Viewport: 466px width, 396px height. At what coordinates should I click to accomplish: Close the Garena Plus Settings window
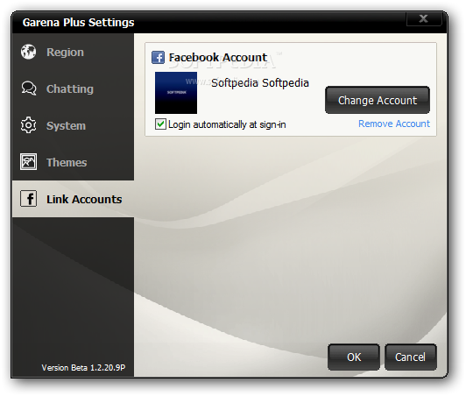tap(423, 18)
